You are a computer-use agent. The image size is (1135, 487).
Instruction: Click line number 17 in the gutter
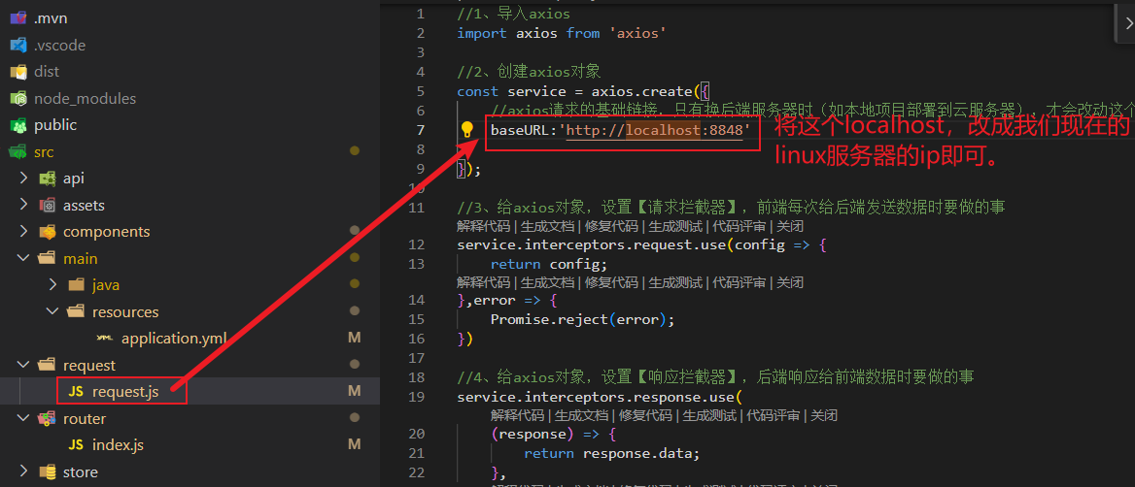pos(416,358)
